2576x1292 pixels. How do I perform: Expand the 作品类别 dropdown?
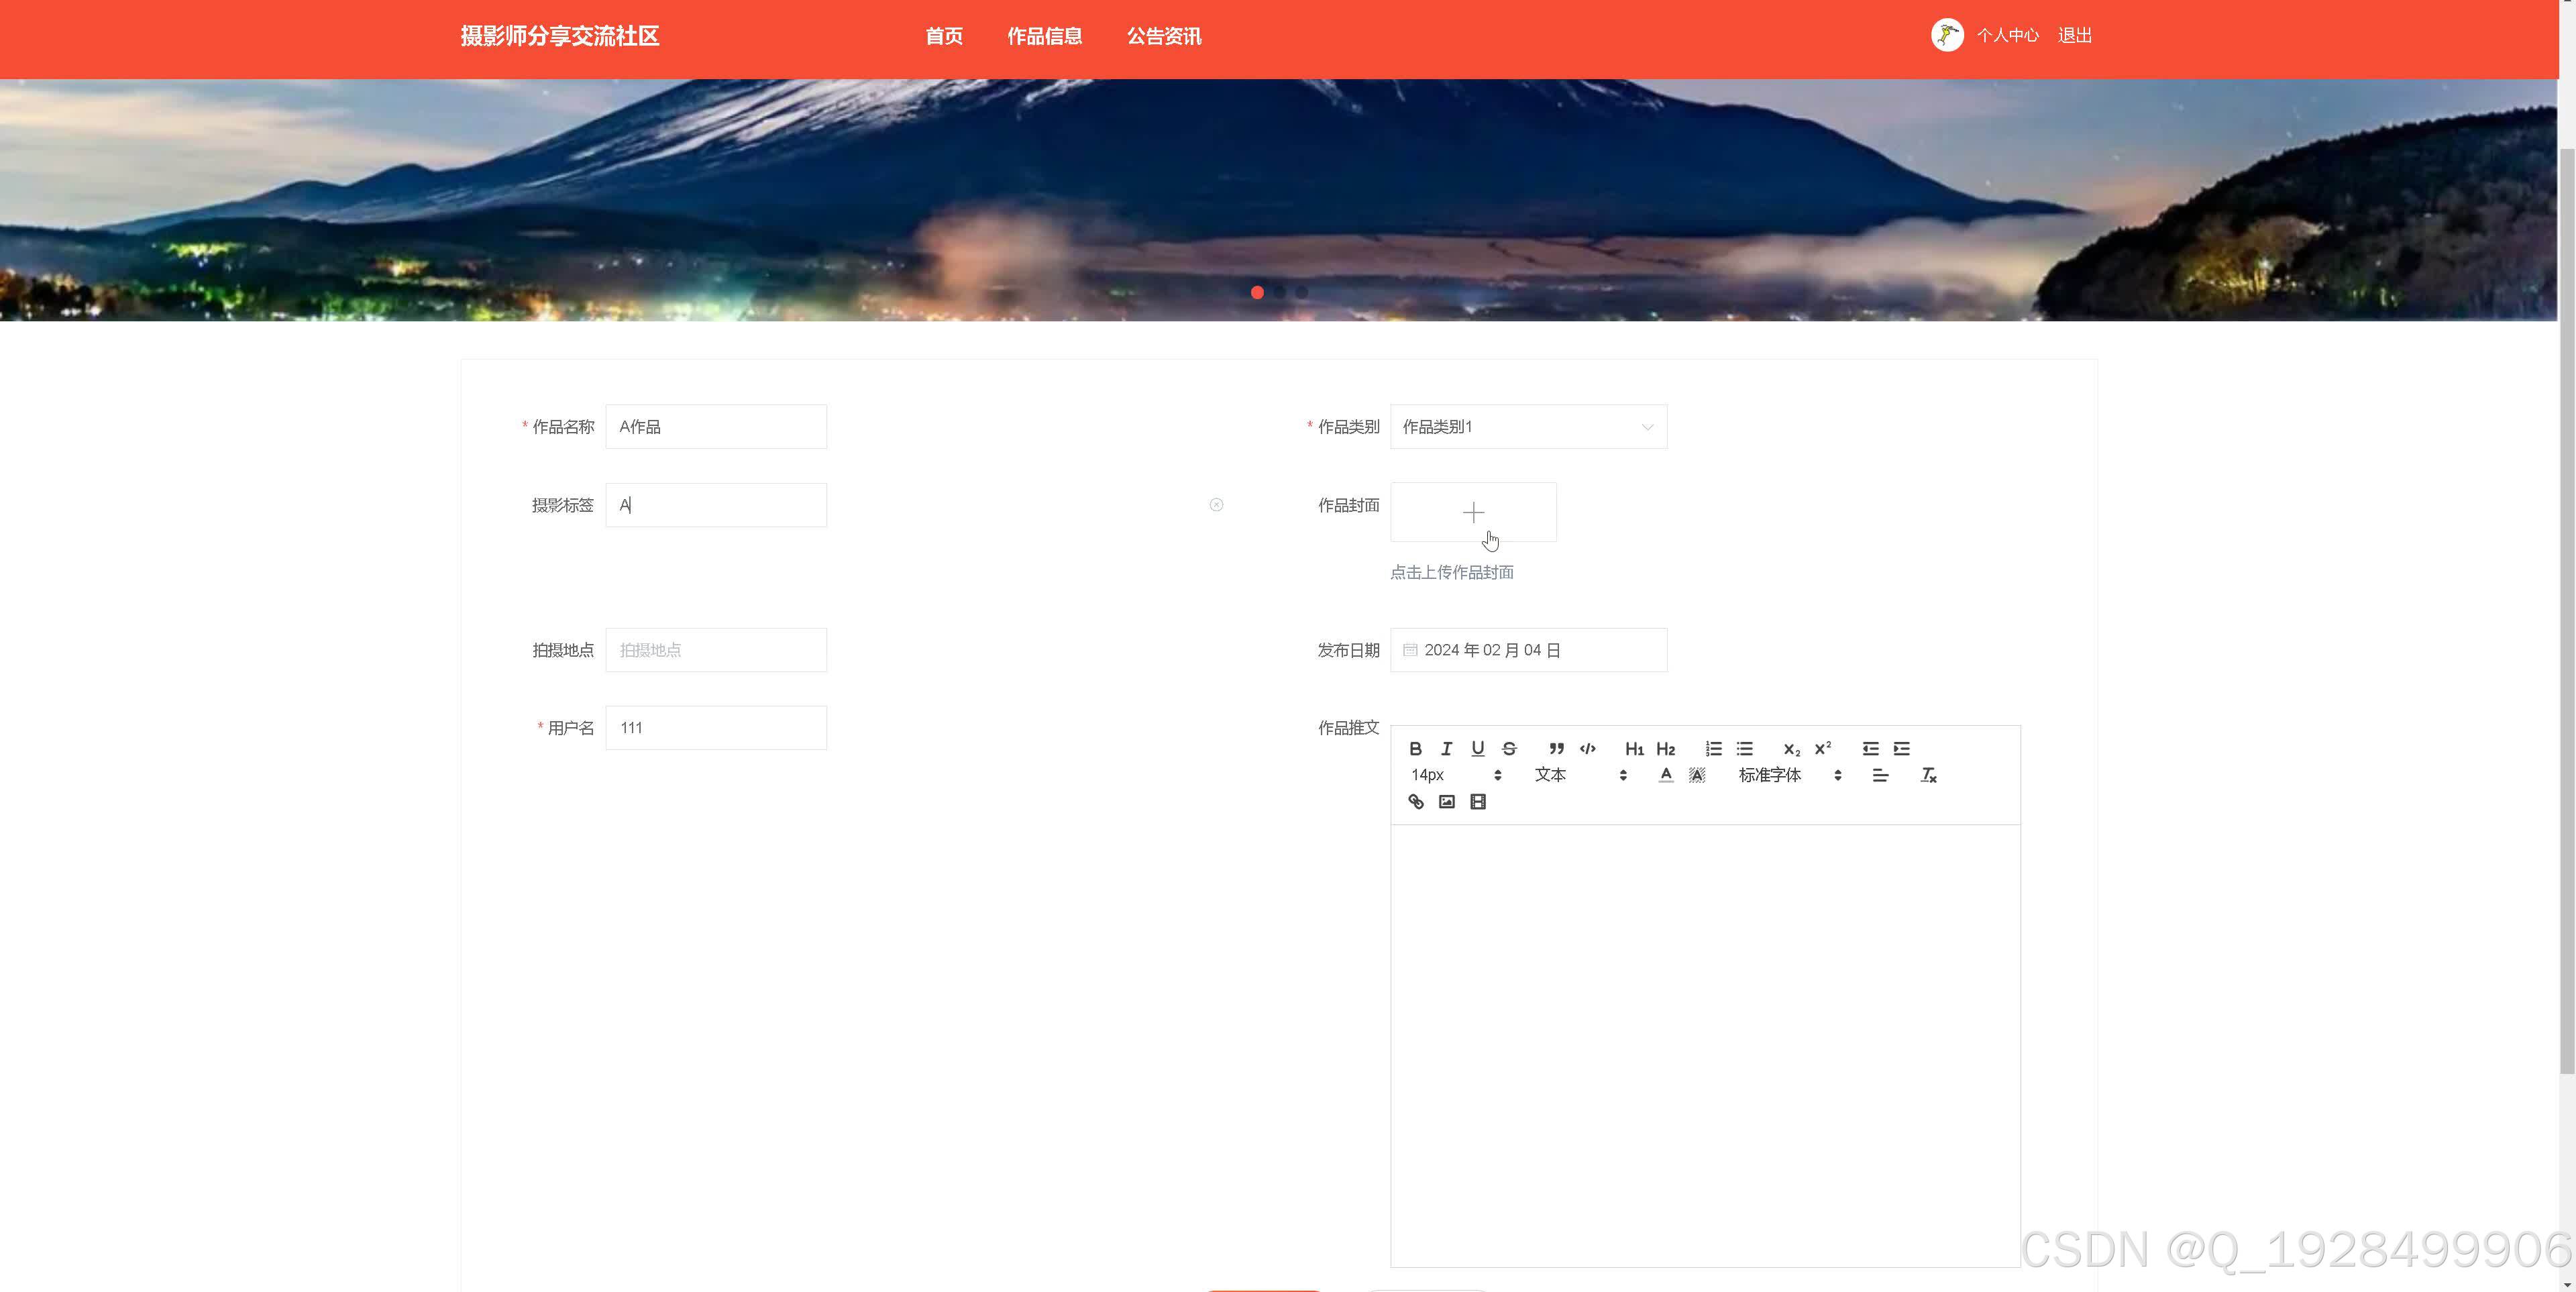1528,427
